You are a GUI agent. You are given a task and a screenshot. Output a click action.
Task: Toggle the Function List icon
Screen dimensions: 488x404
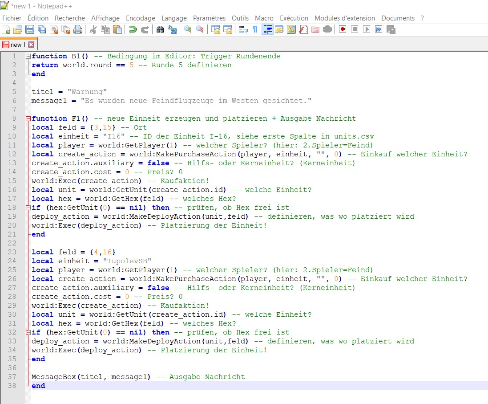(303, 29)
